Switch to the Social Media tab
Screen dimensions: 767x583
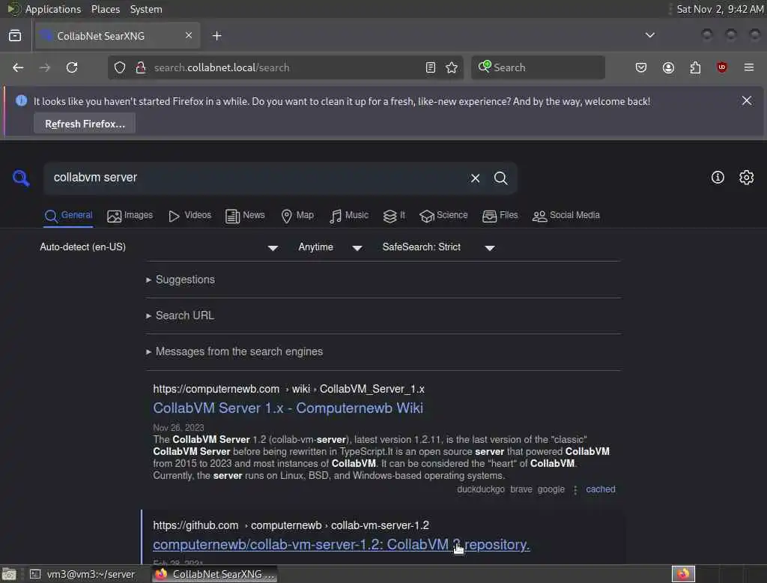click(566, 216)
